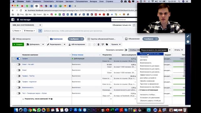
Task: Click the Chrome icon in the Dock
Action: [x=30, y=110]
